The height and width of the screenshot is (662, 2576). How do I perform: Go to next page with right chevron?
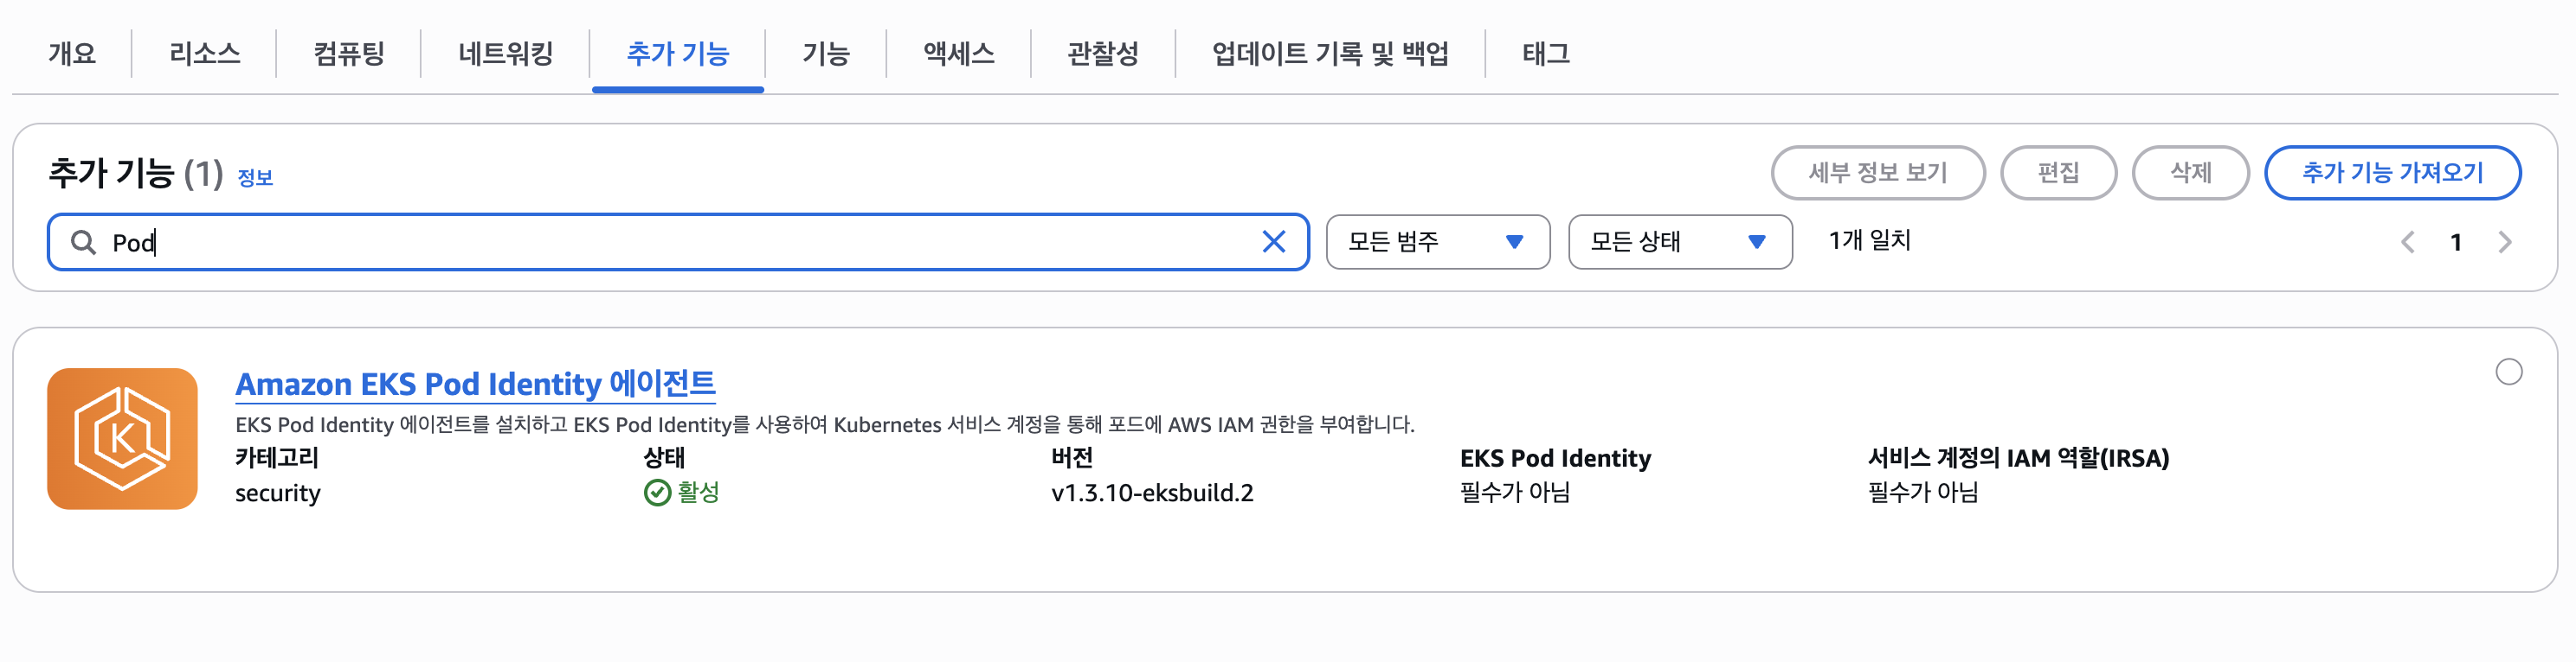click(2504, 242)
